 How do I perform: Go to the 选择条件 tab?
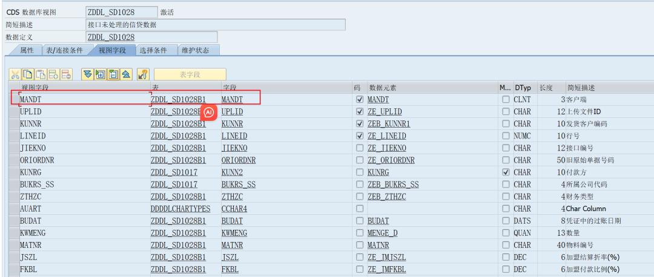(153, 50)
